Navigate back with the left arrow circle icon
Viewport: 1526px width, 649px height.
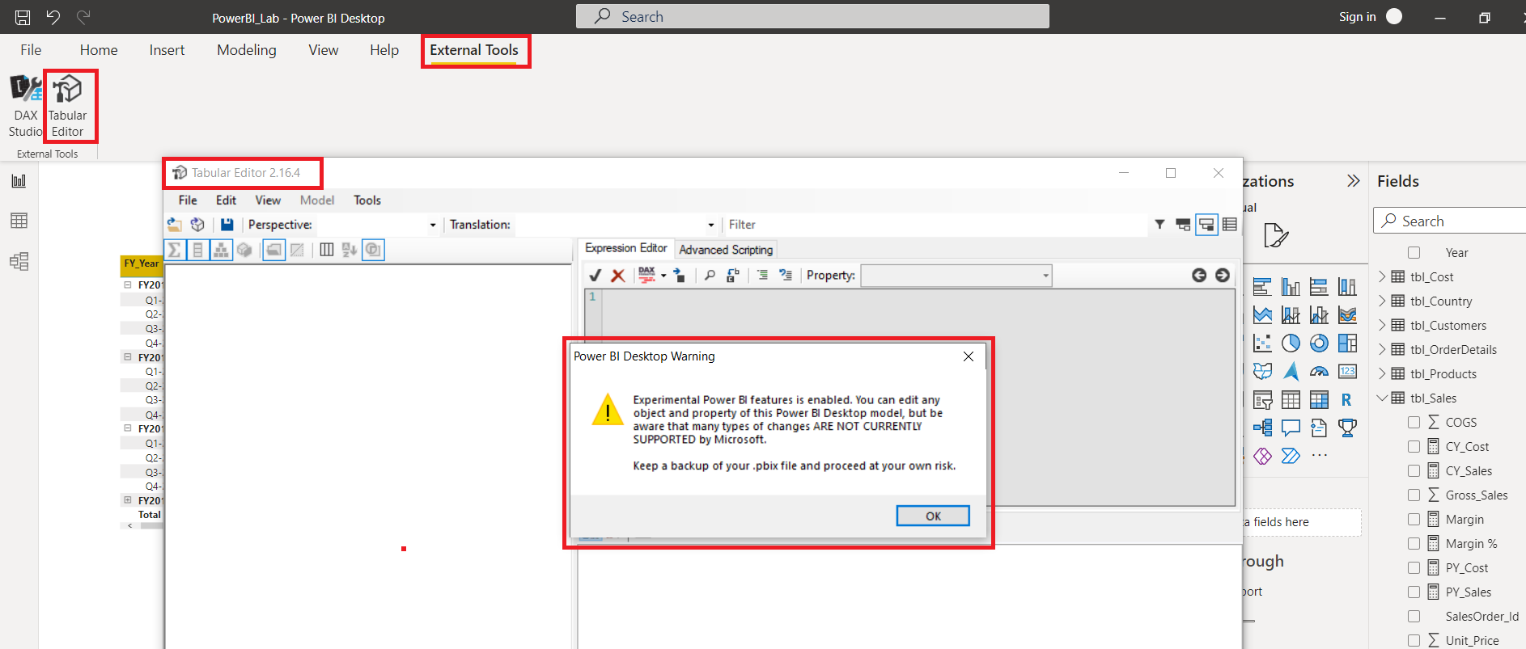click(x=1199, y=276)
